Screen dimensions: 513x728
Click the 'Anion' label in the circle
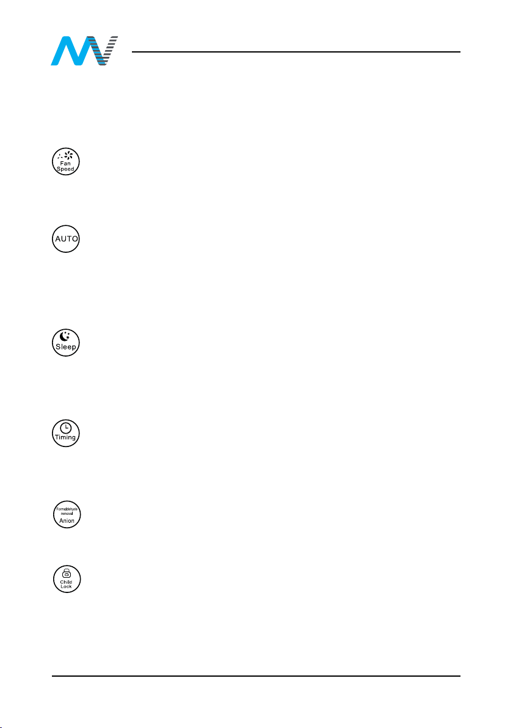[67, 521]
